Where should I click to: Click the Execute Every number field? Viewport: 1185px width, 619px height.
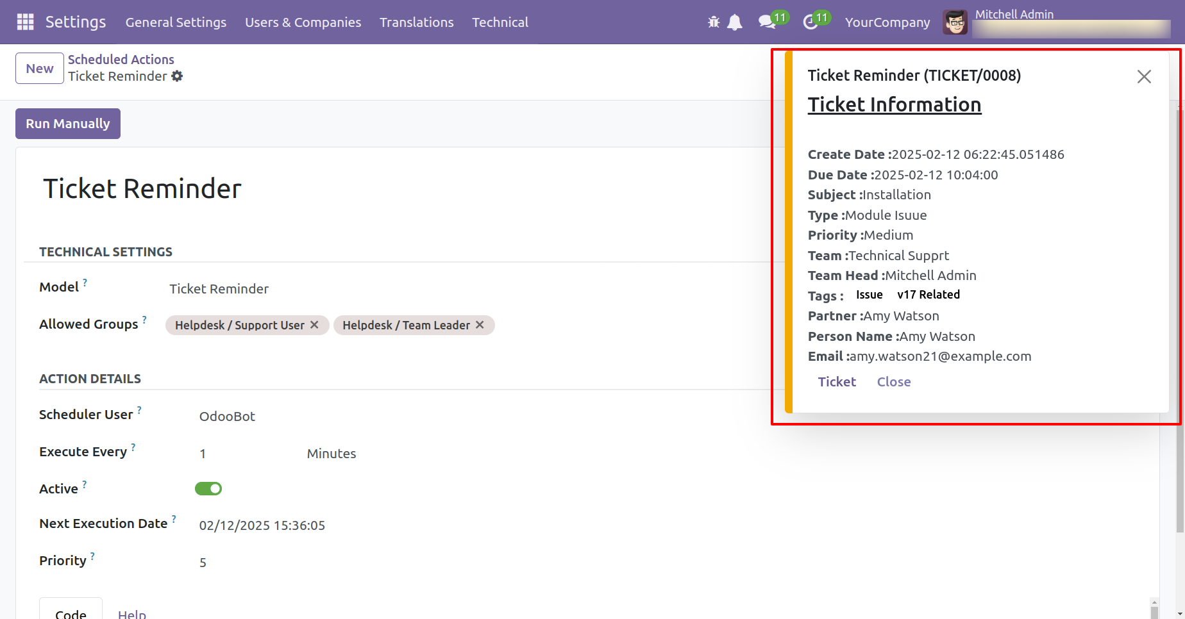(203, 454)
